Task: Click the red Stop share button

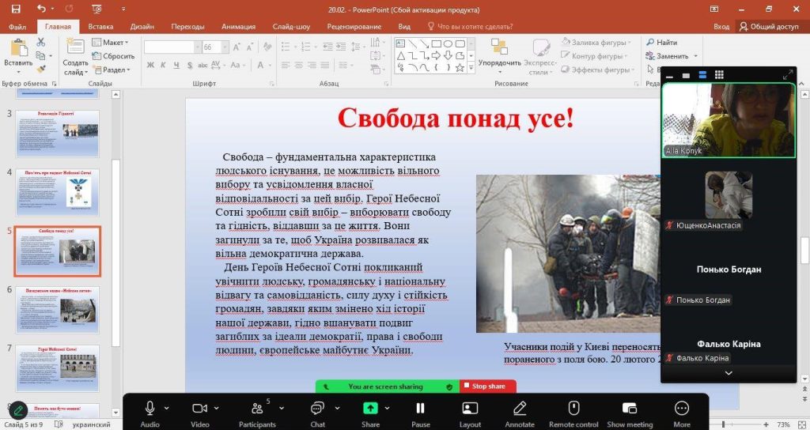Action: [487, 386]
